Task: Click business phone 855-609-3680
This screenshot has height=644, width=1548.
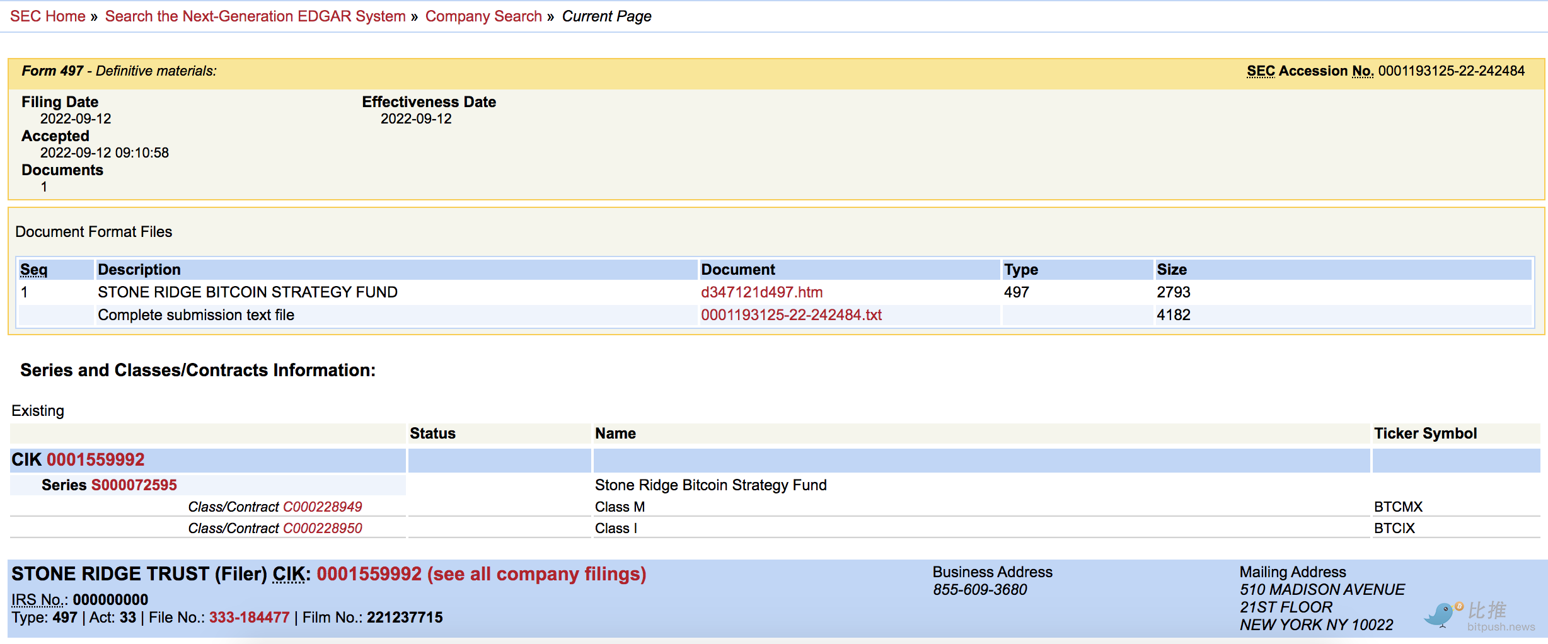Action: click(979, 590)
